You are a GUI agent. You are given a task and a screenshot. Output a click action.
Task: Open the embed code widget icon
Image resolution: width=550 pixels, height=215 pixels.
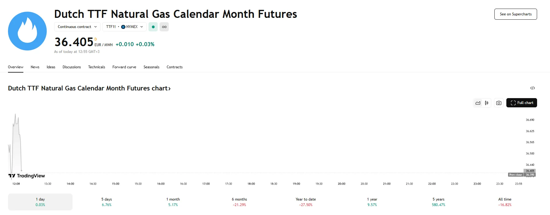coord(532,88)
